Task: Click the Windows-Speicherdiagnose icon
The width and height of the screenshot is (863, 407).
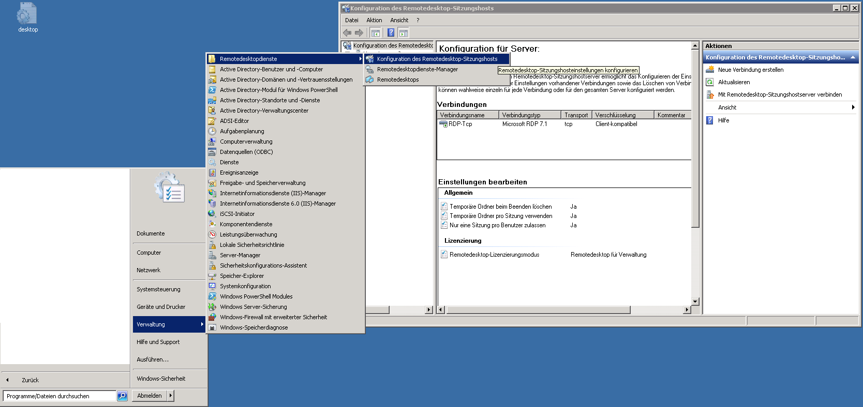Action: pyautogui.click(x=212, y=327)
